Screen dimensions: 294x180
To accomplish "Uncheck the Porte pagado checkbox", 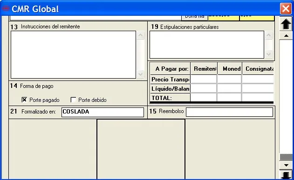I will [x=24, y=100].
